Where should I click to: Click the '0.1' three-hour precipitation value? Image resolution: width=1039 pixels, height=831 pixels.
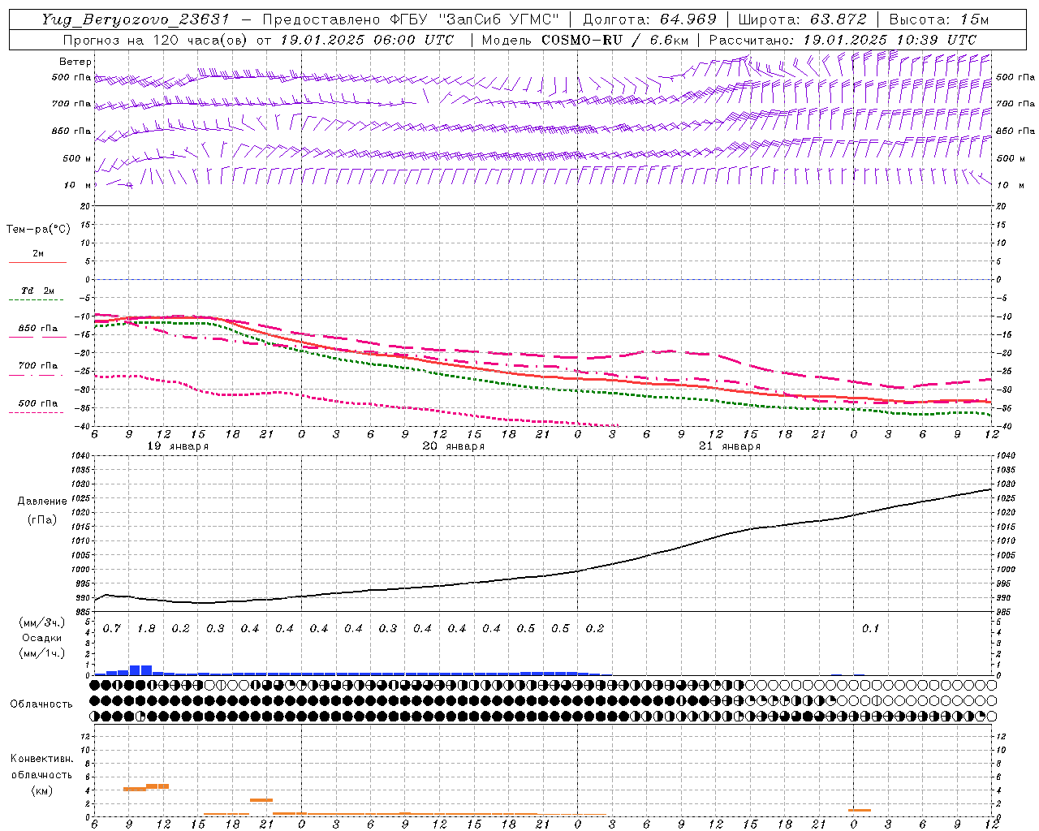point(870,629)
